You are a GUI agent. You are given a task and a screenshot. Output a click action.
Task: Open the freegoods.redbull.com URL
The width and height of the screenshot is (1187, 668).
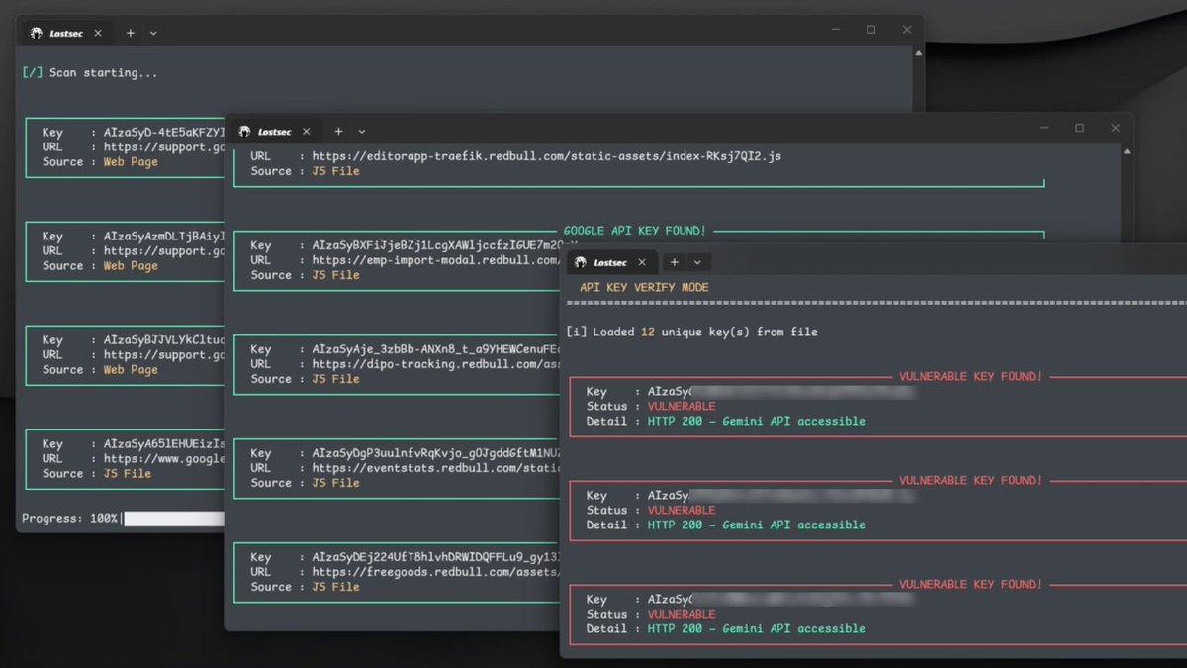tap(436, 572)
